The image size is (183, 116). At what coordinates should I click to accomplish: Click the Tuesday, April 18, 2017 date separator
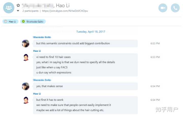click(91, 32)
